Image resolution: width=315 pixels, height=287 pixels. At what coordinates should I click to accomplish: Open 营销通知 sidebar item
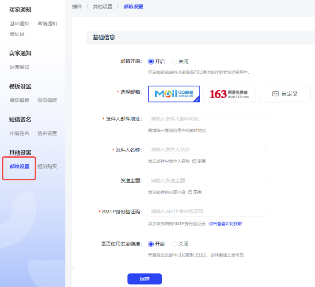point(47,23)
